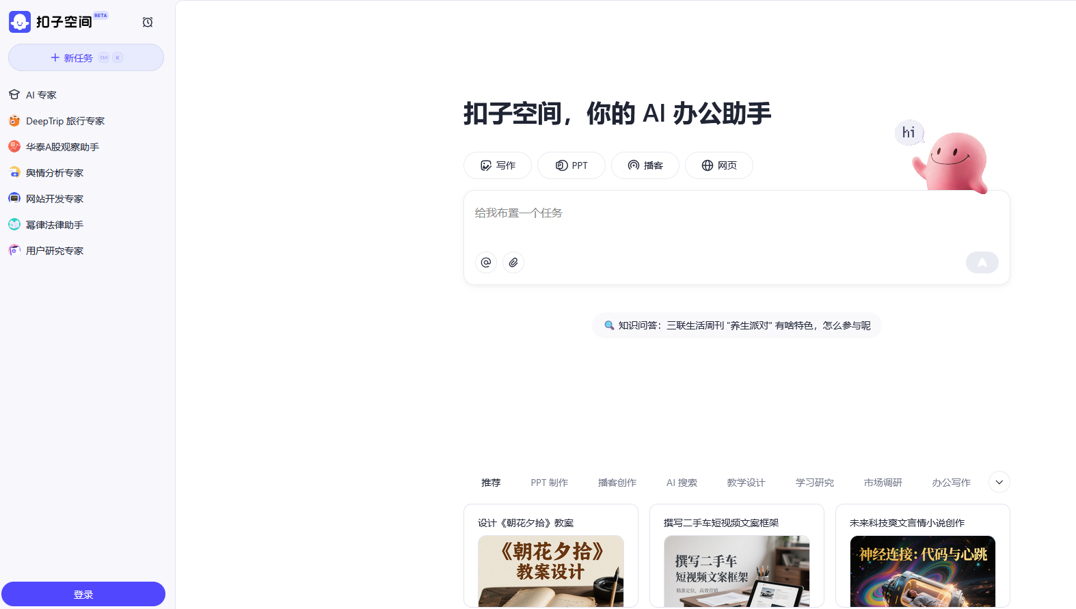Click the 撰写二手车短视频文案框架 card title
This screenshot has width=1076, height=609.
point(721,523)
